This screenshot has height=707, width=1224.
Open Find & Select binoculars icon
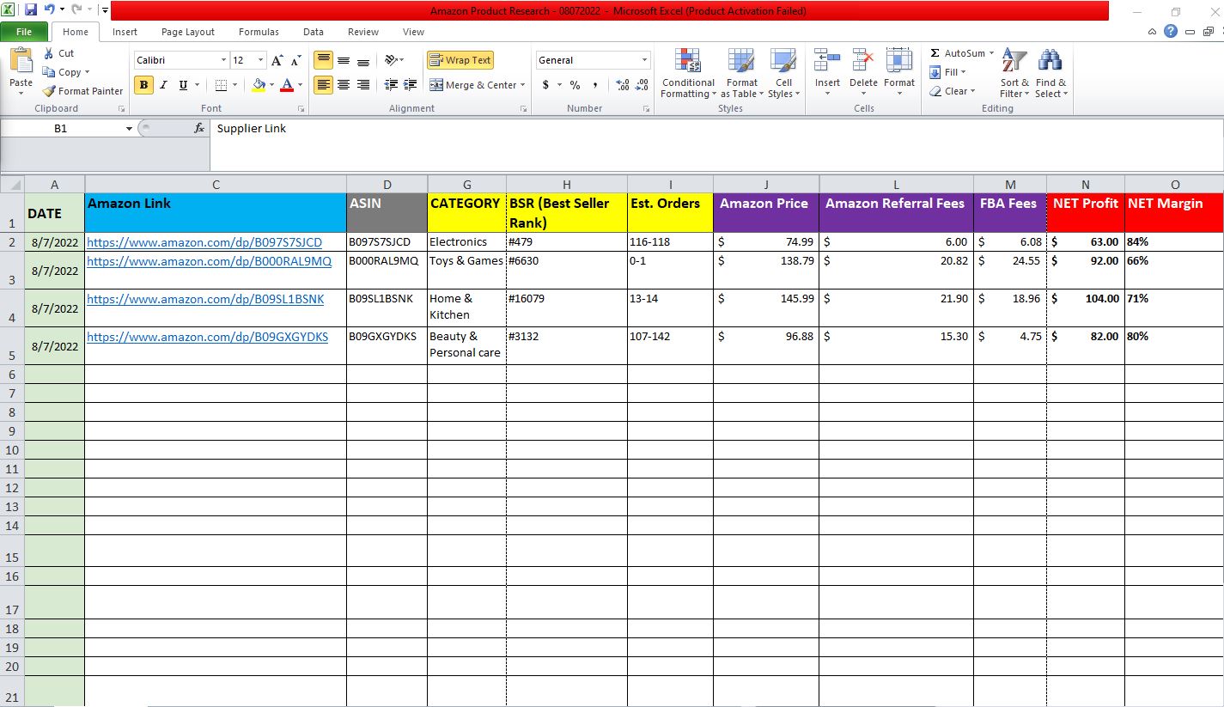coord(1050,61)
